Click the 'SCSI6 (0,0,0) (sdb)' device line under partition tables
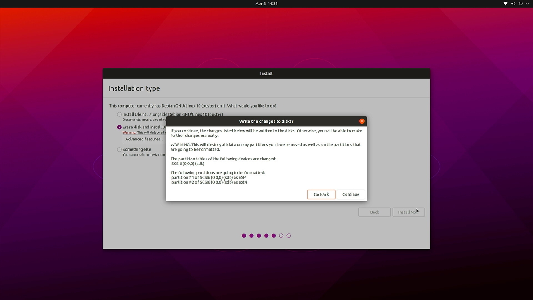 188,164
